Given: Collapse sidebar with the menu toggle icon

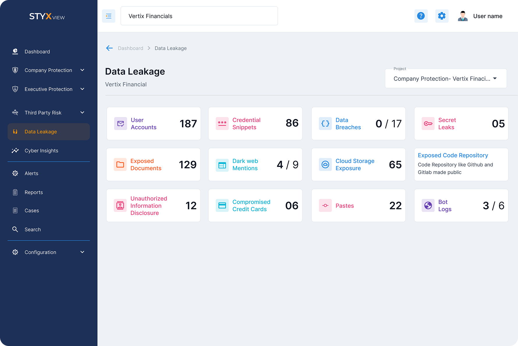Looking at the screenshot, I should click(109, 16).
